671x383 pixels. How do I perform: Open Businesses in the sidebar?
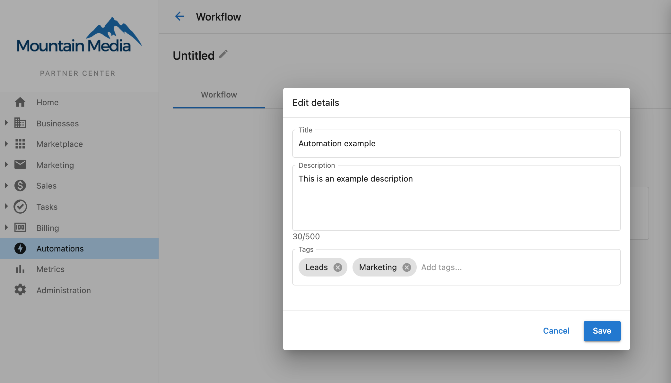coord(79,123)
